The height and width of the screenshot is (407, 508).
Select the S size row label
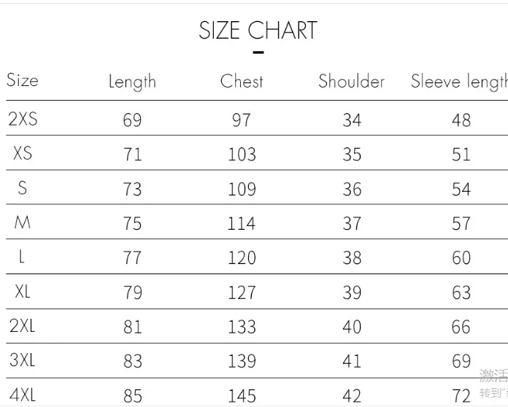tap(23, 188)
